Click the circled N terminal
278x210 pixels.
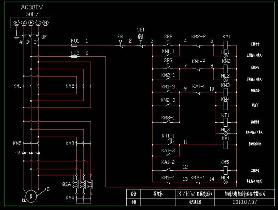[x=45, y=23]
